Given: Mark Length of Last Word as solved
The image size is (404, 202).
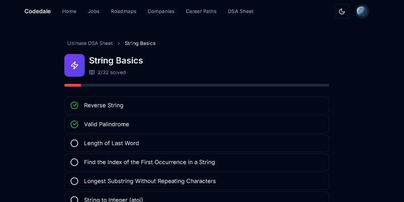Looking at the screenshot, I should click(74, 143).
